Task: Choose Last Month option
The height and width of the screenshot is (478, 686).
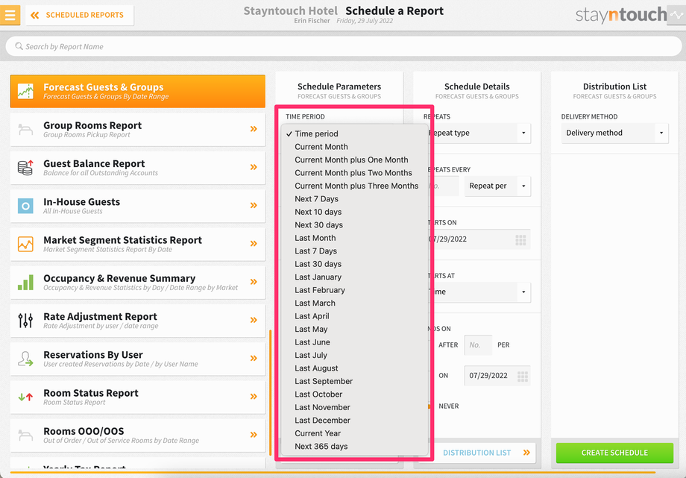Action: pos(354,238)
